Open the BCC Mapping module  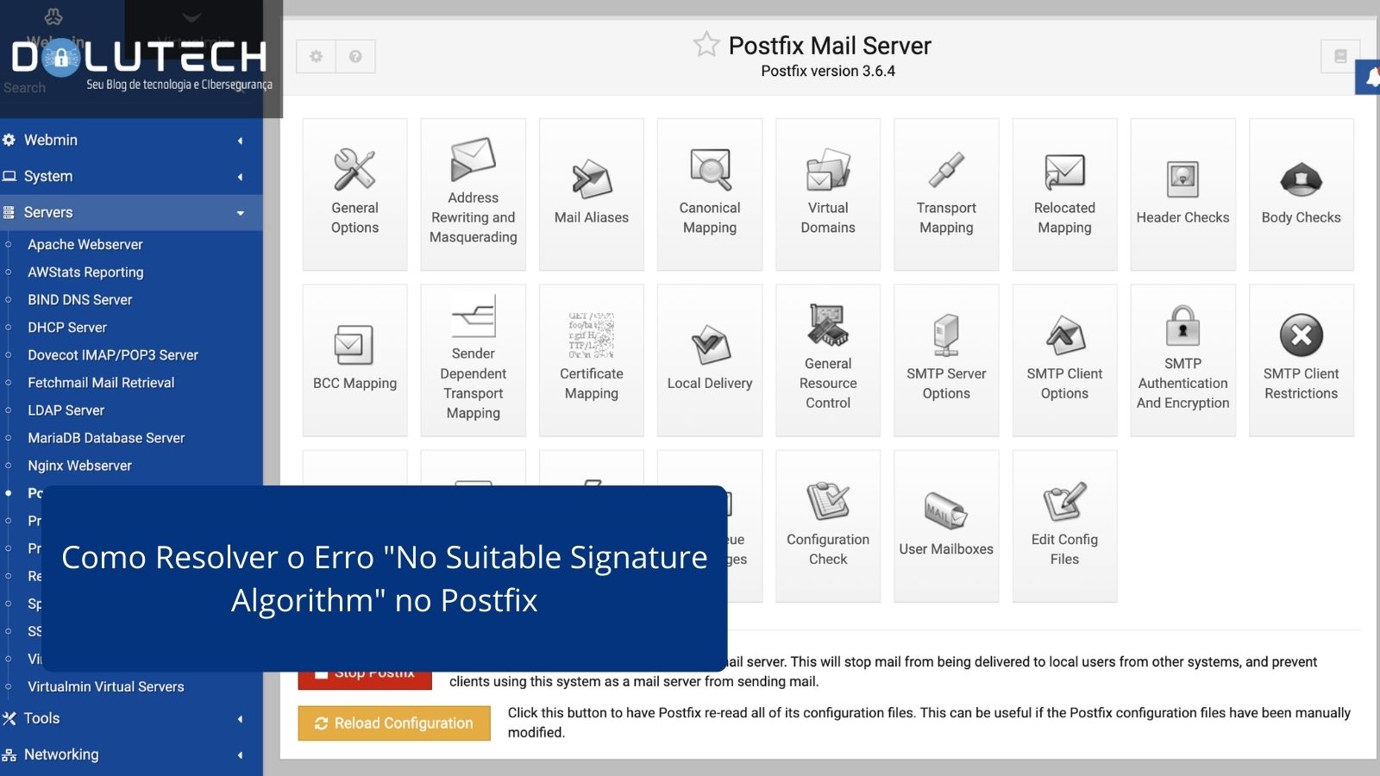tap(354, 358)
